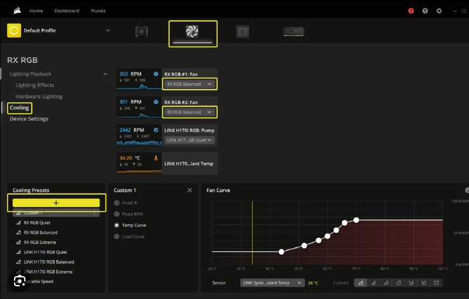Select the square device icon beside the fan
Image resolution: width=469 pixels, height=299 pixels.
click(x=243, y=32)
